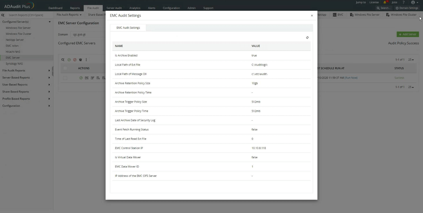Open the 25 rows-per-page dropdown at top

[x=411, y=60]
